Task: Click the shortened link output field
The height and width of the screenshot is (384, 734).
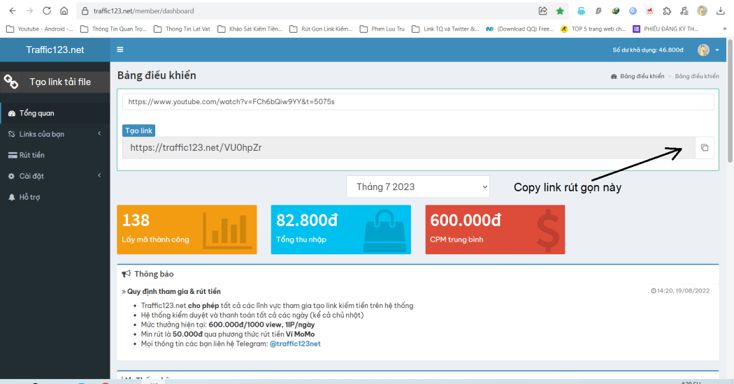Action: tap(409, 148)
